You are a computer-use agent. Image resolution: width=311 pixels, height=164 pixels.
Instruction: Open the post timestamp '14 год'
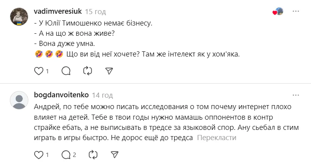click(102, 95)
